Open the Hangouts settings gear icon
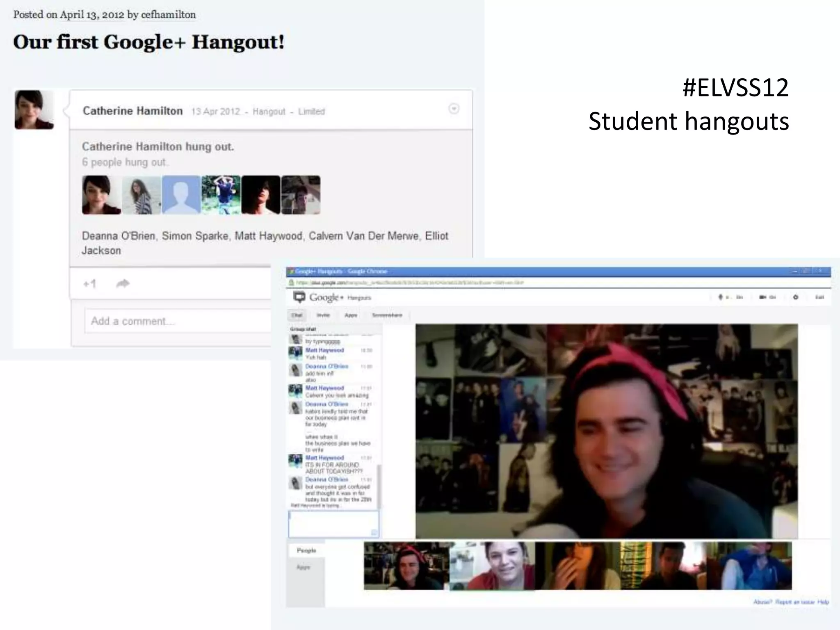Screen dimensions: 840x630 (x=796, y=297)
